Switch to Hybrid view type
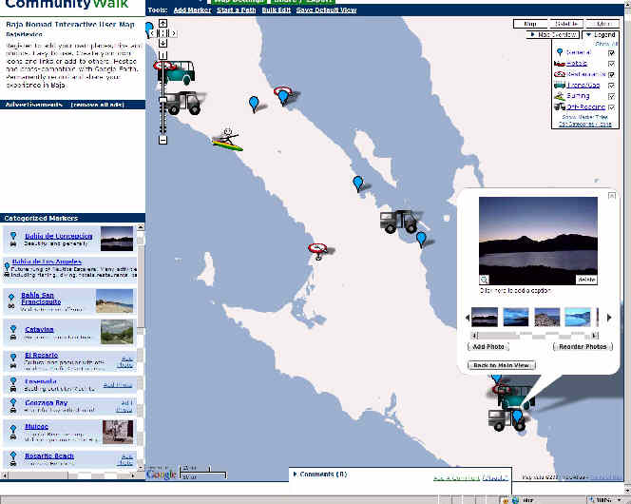The image size is (631, 504). [x=602, y=24]
